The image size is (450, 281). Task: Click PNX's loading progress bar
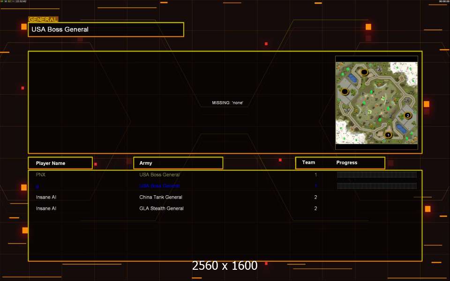[x=376, y=175]
